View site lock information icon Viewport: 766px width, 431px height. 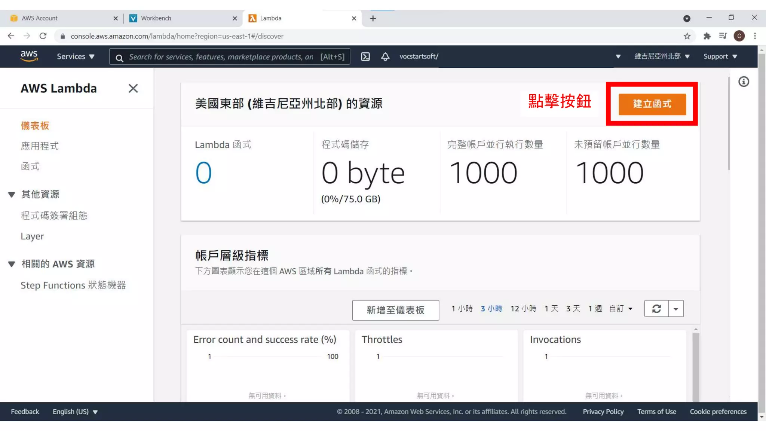tap(63, 36)
